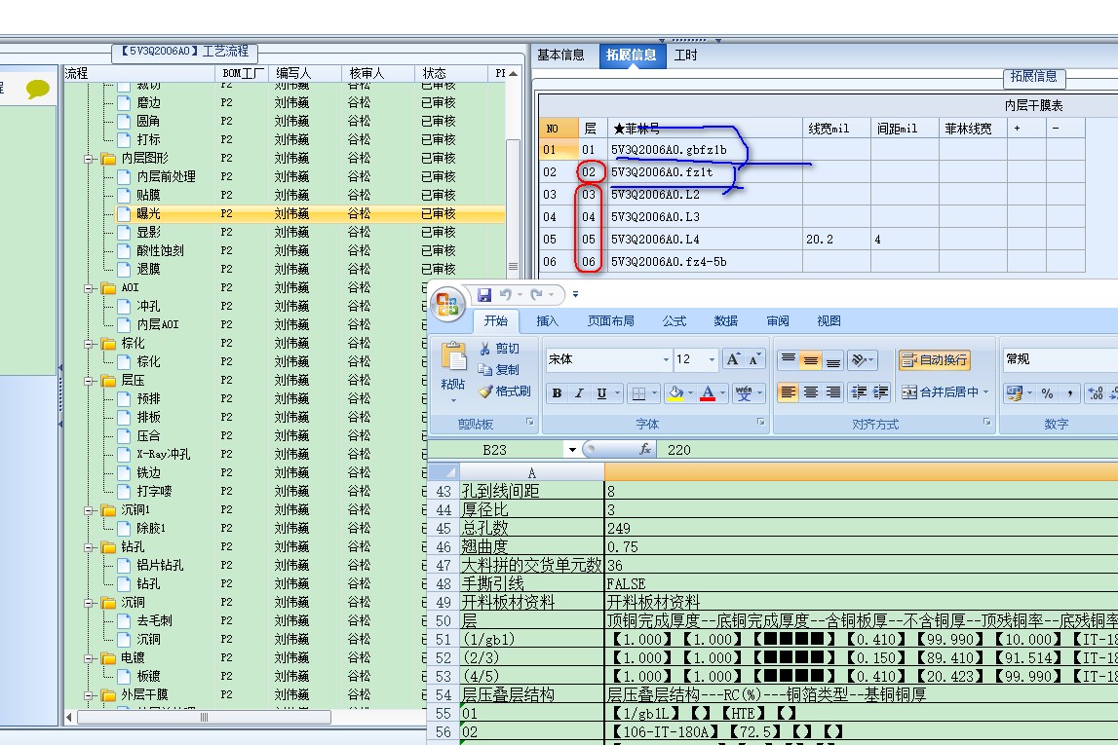Switch to the 基本信息 tab
Image resolution: width=1118 pixels, height=745 pixels.
pos(560,55)
